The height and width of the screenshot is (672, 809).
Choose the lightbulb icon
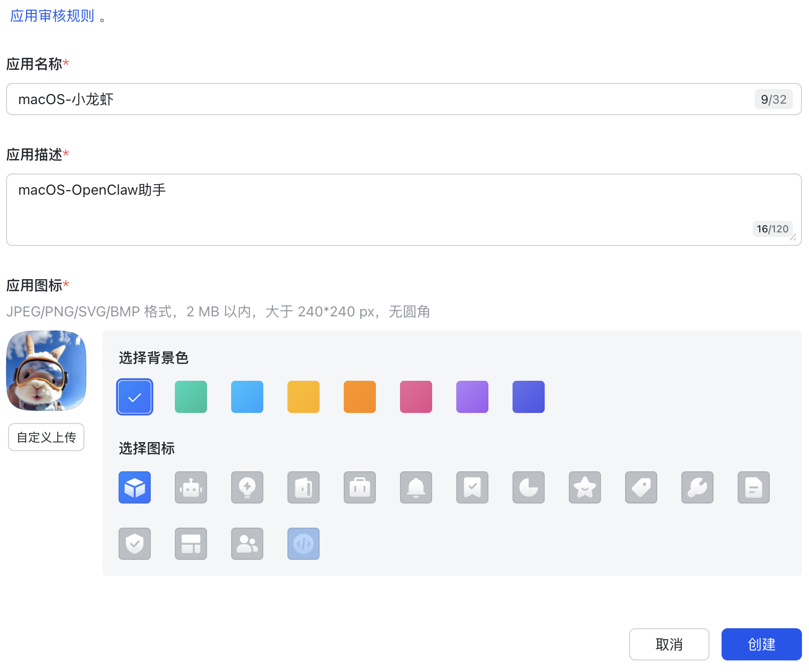[x=247, y=487]
